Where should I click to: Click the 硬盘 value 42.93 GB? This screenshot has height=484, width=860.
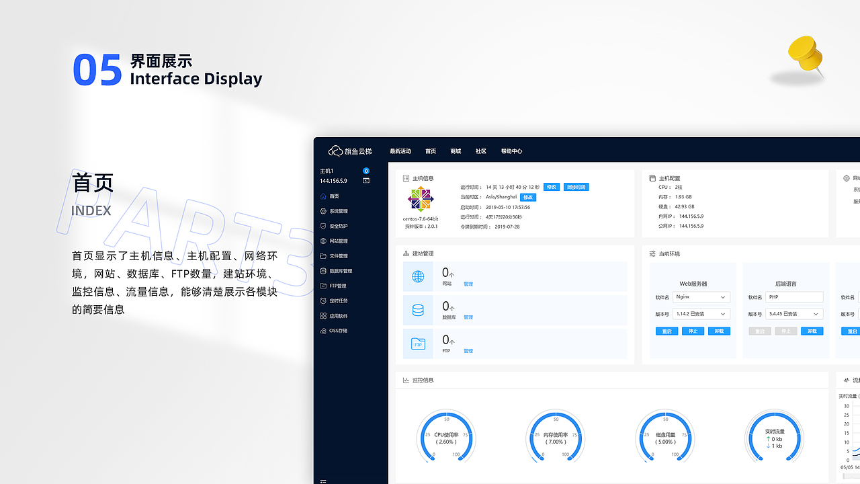(685, 206)
